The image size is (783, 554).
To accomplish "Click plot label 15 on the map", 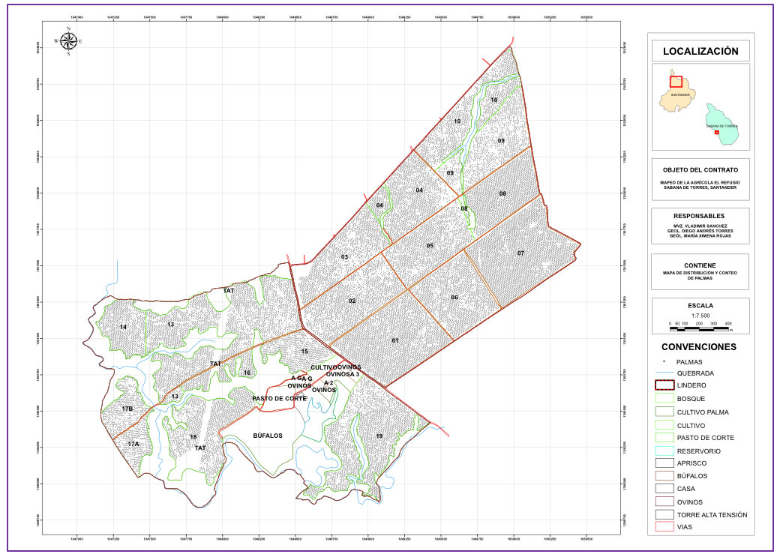I will (x=304, y=352).
